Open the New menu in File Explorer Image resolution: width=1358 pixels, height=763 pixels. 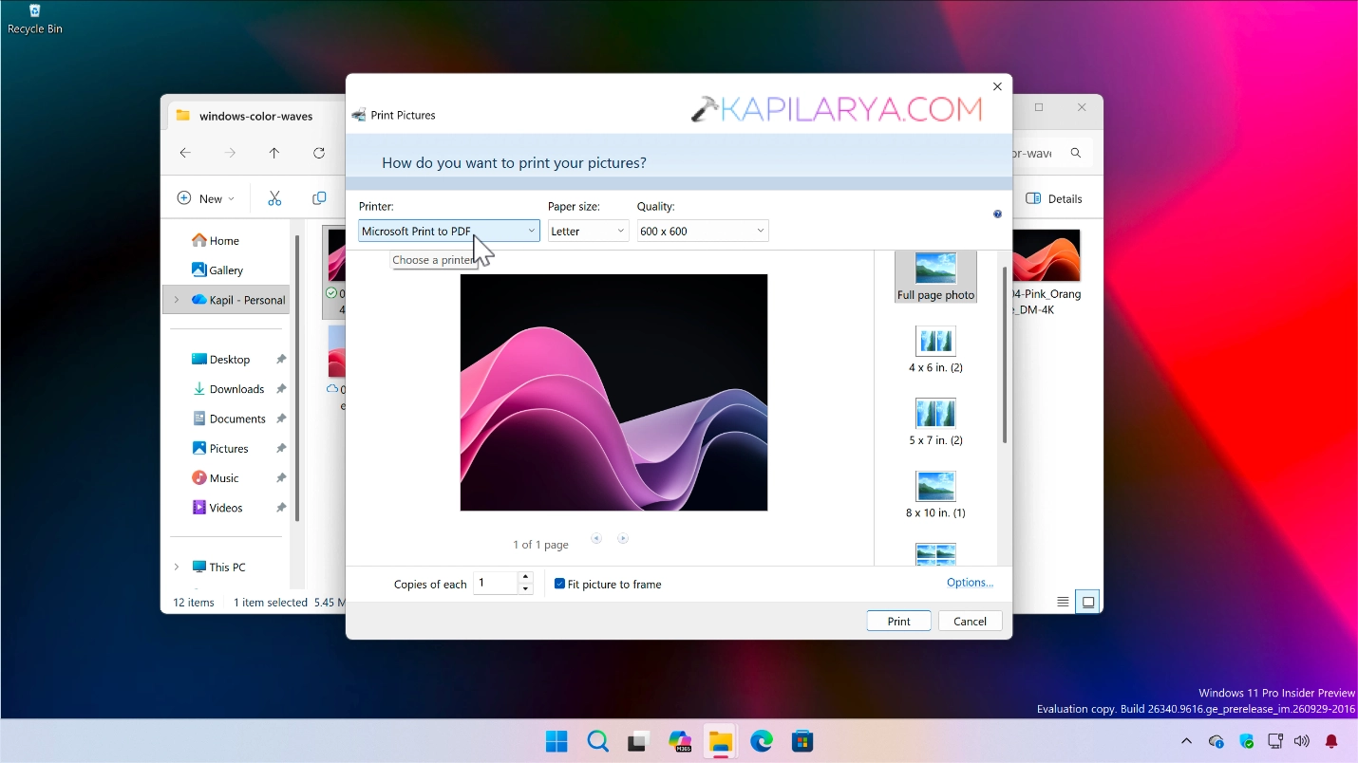click(205, 198)
